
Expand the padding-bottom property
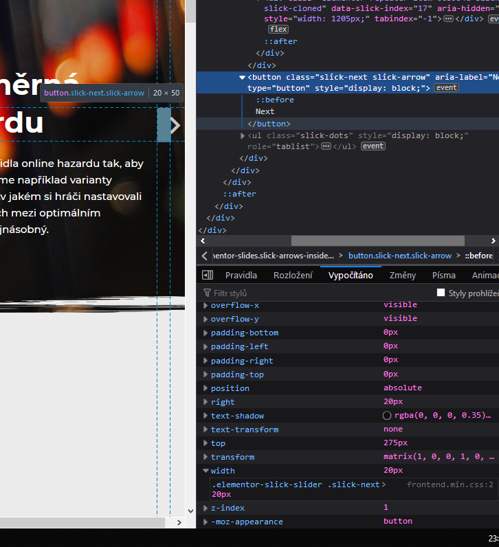click(206, 333)
